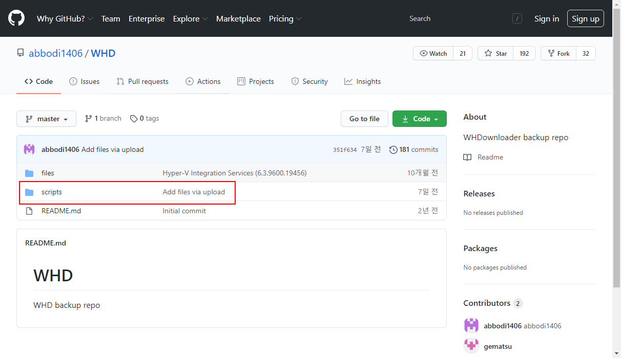
Task: Click the Go to file button
Action: (364, 119)
